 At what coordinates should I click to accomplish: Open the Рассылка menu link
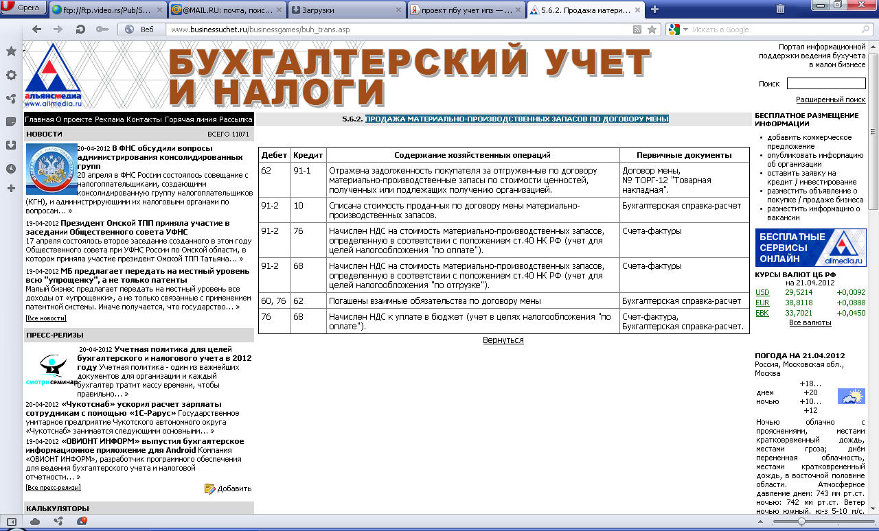tap(236, 119)
